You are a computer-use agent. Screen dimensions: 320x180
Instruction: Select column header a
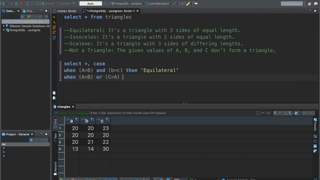pyautogui.click(x=71, y=121)
